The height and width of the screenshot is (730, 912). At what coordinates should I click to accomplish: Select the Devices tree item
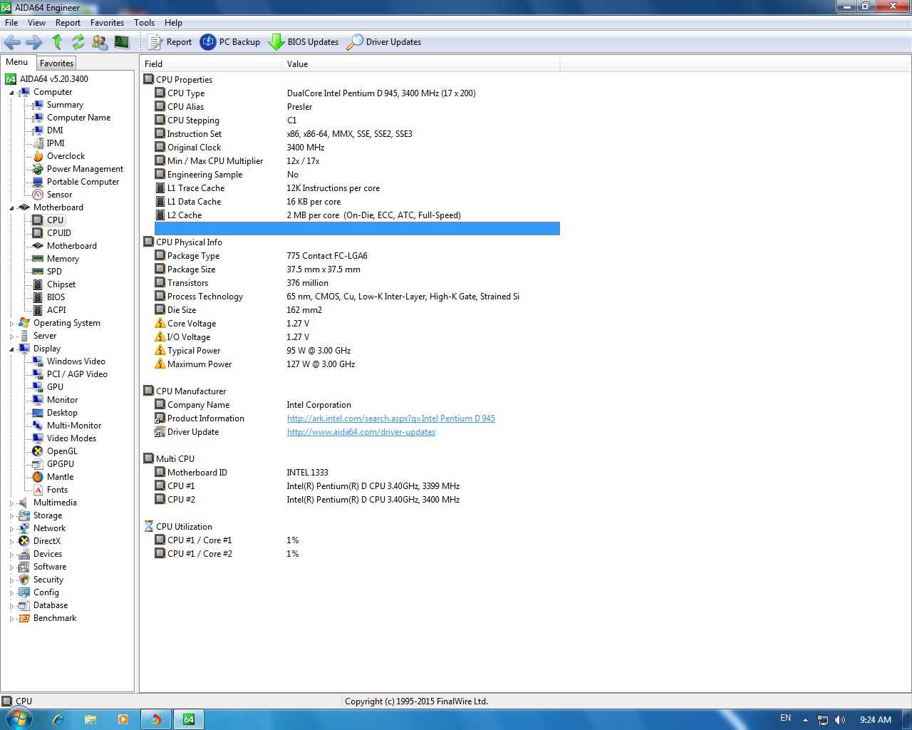point(47,554)
